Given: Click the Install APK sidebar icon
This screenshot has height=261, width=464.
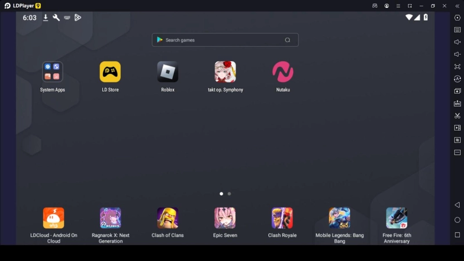Looking at the screenshot, I should [457, 103].
